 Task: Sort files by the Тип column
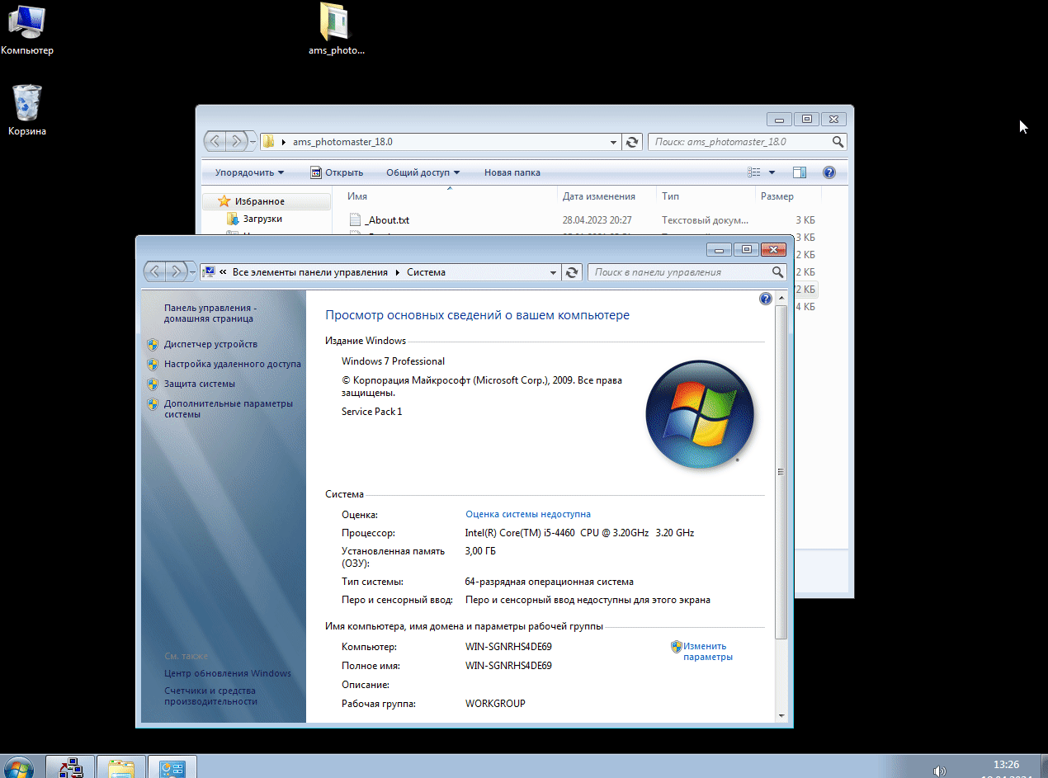coord(706,196)
